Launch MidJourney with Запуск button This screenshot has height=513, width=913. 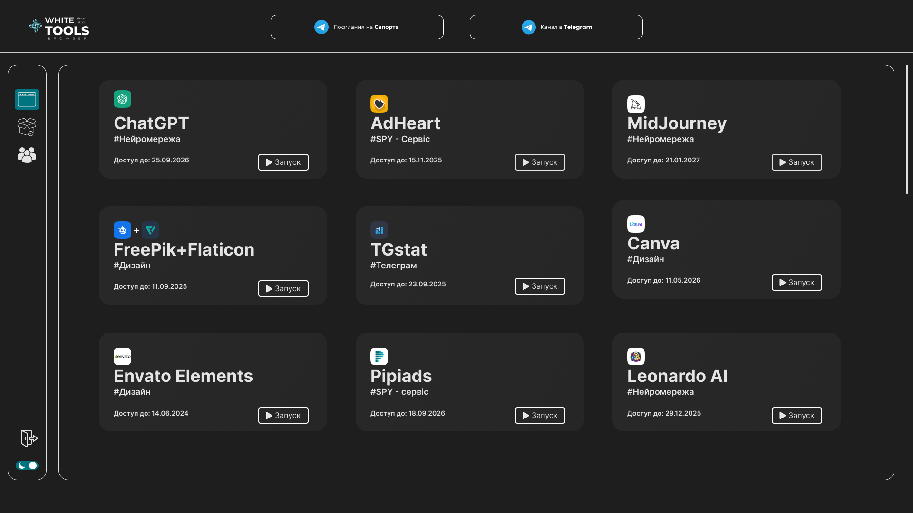tap(796, 161)
